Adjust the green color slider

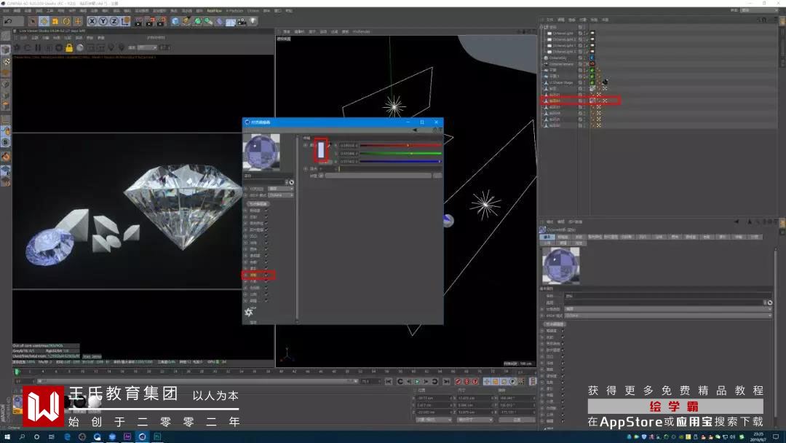[x=400, y=154]
